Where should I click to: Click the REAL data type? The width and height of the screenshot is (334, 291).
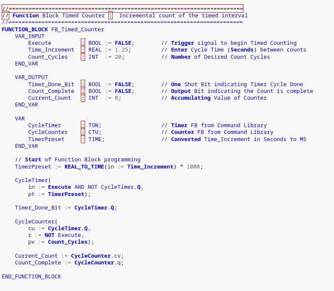point(95,50)
